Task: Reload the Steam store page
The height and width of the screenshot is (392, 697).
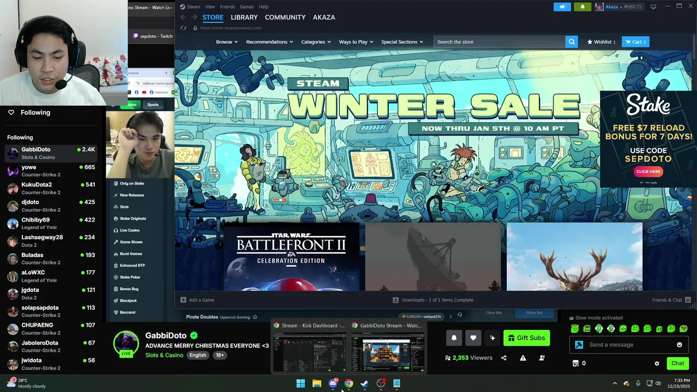Action: (x=184, y=28)
